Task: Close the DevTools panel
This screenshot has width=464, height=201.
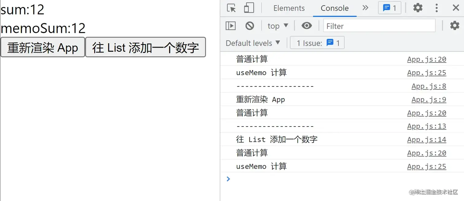Action: [456, 8]
